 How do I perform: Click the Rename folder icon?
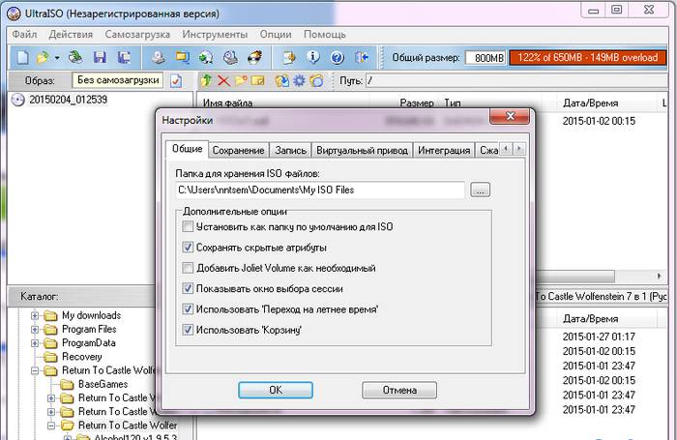[258, 80]
